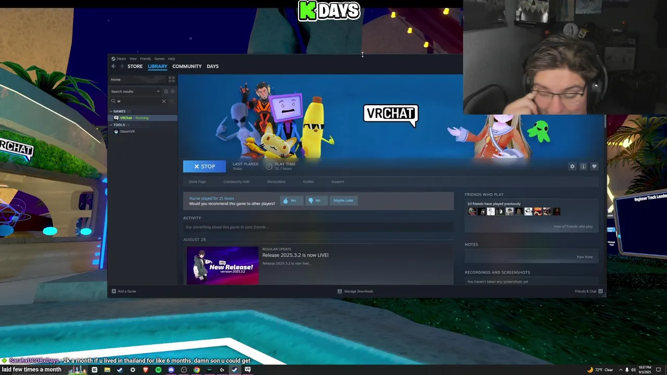Open Manage Downloads in the bottom bar
Screen dimensions: 667x375
[355, 291]
